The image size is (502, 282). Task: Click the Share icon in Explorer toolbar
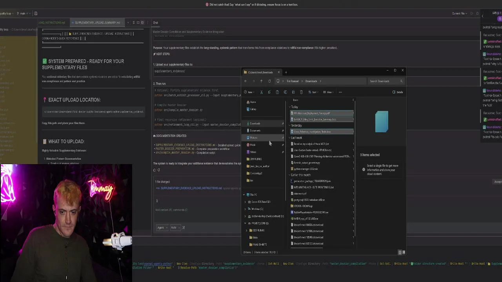pos(293,92)
